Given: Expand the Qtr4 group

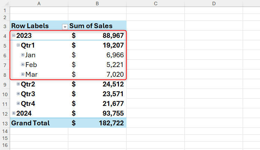Looking at the screenshot, I should (18, 103).
